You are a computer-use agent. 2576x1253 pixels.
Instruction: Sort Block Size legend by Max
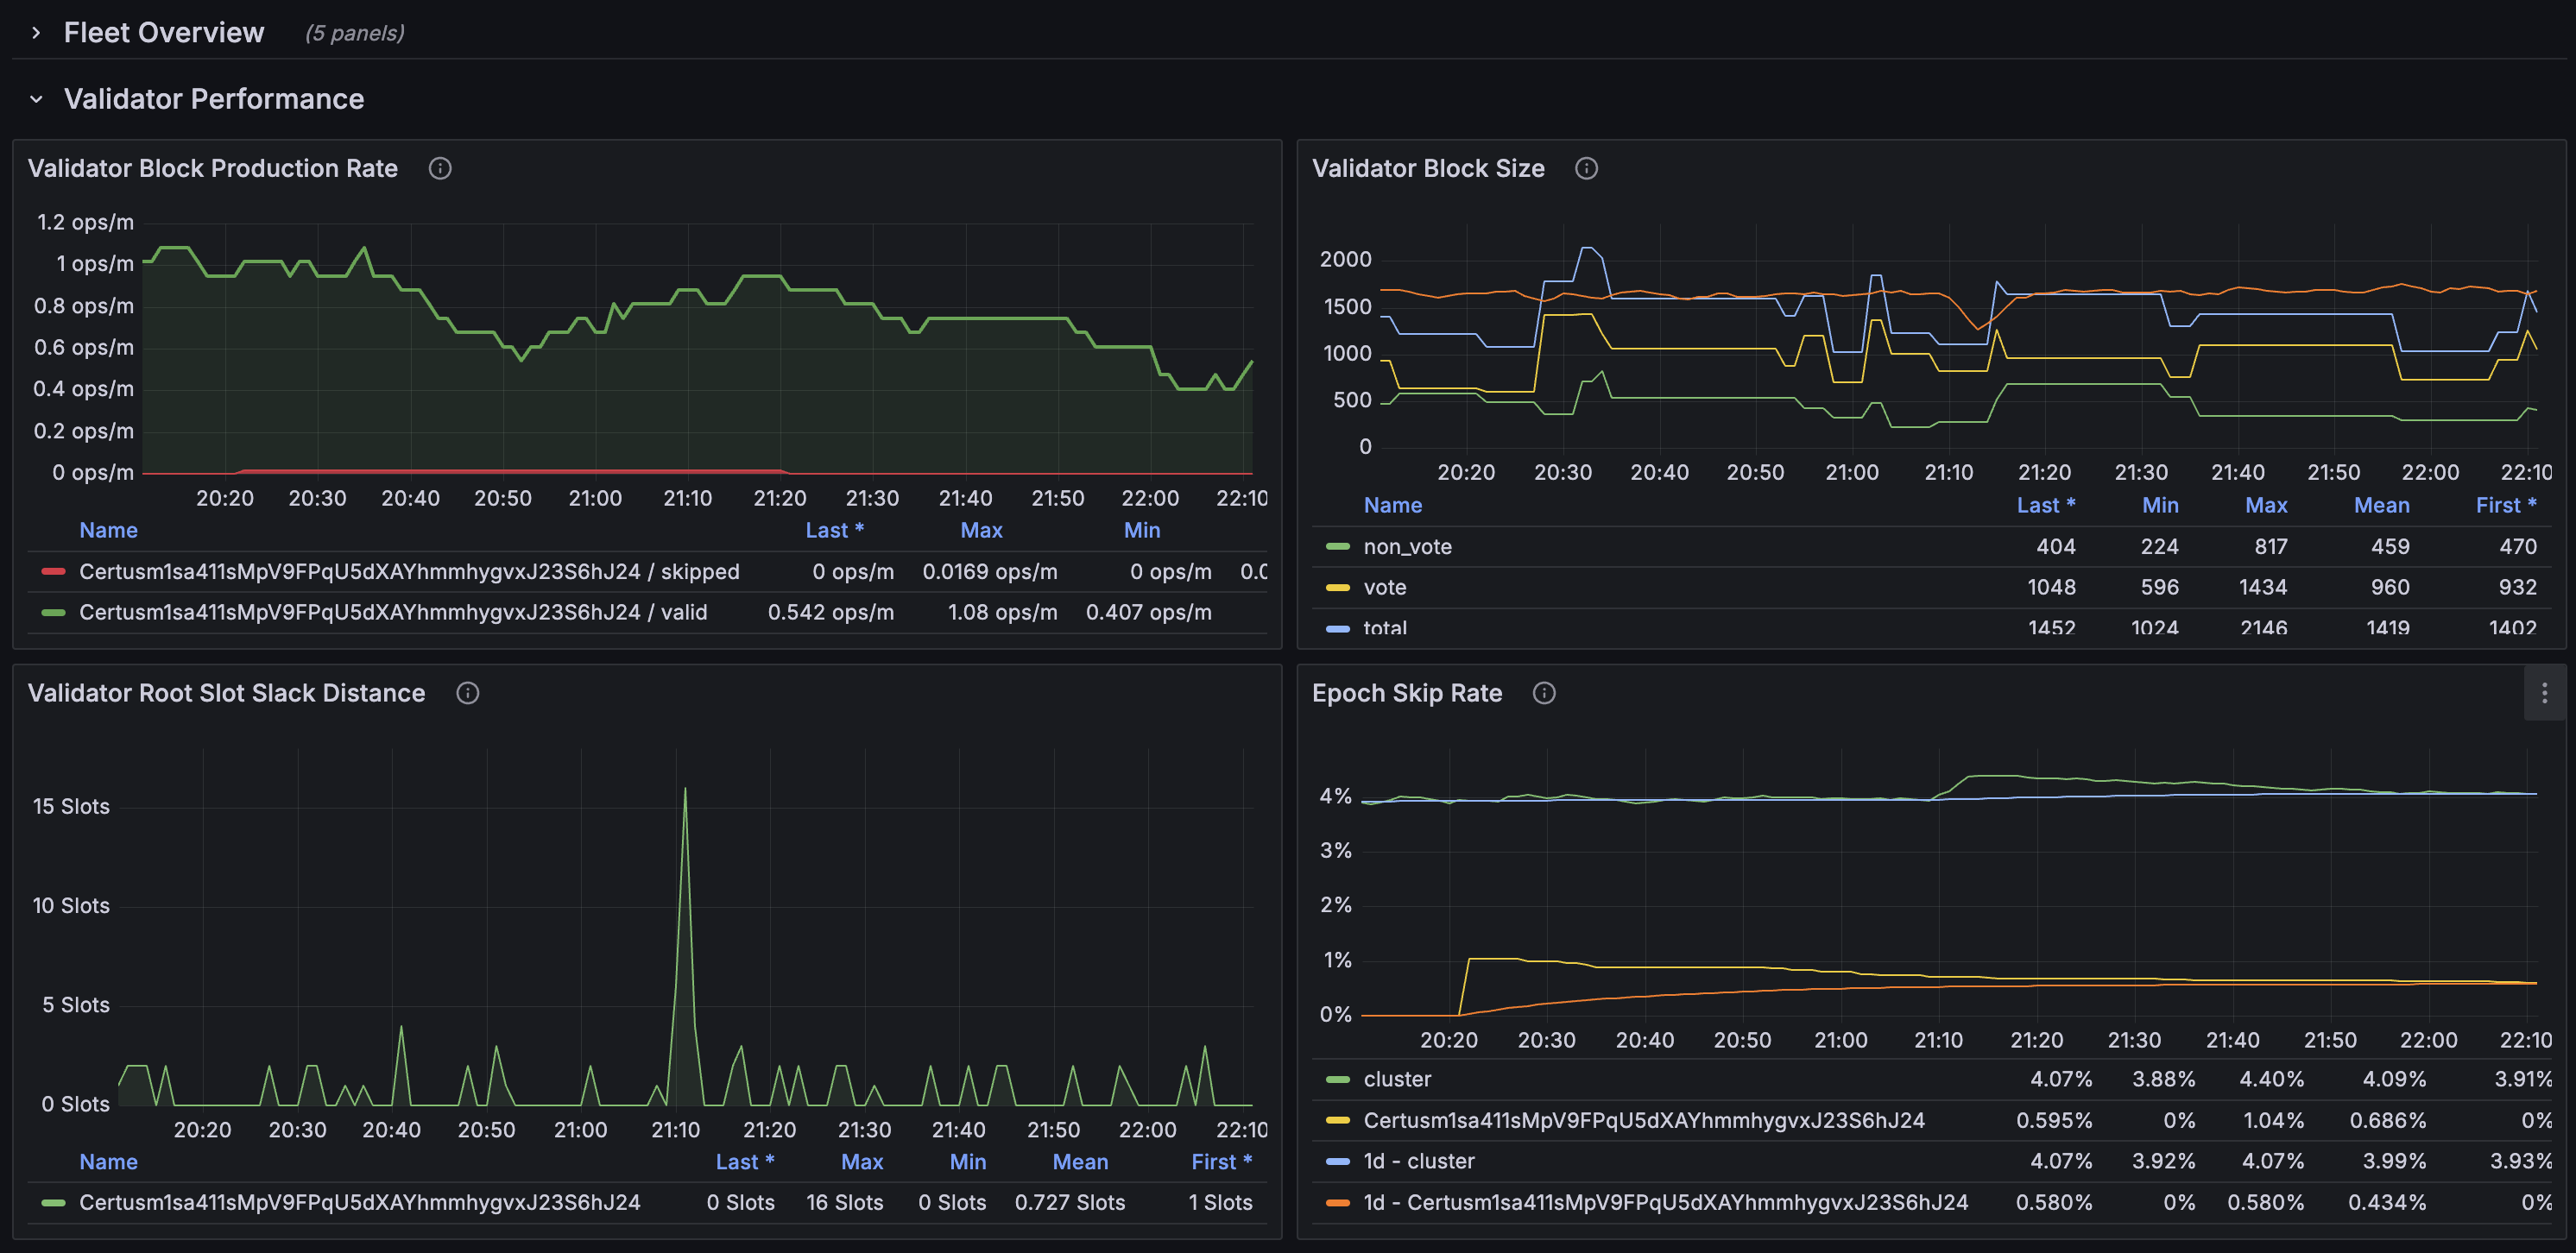tap(2266, 505)
